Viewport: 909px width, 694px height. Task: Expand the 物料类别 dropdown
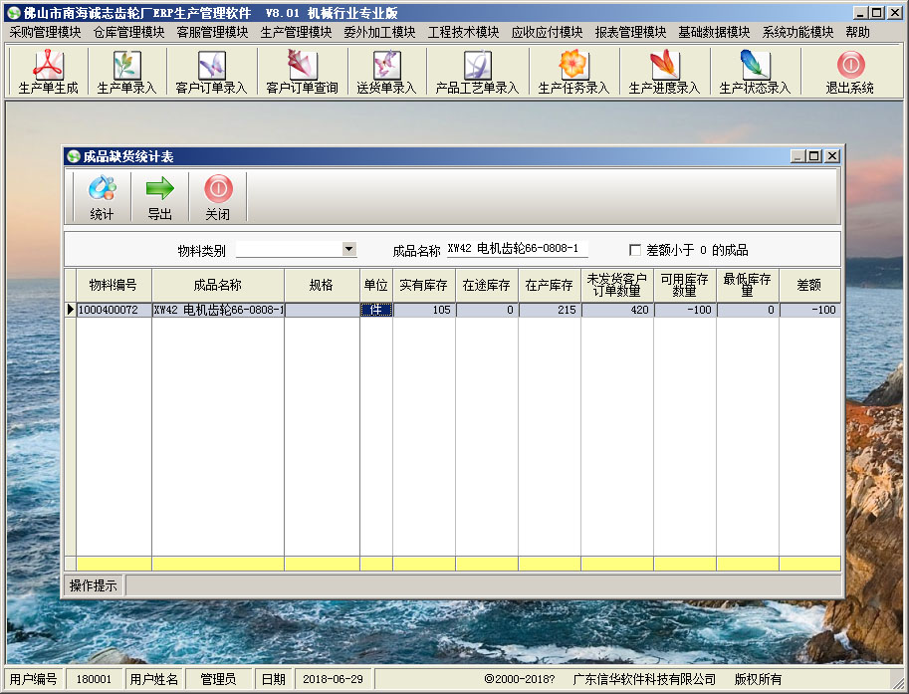click(x=348, y=249)
